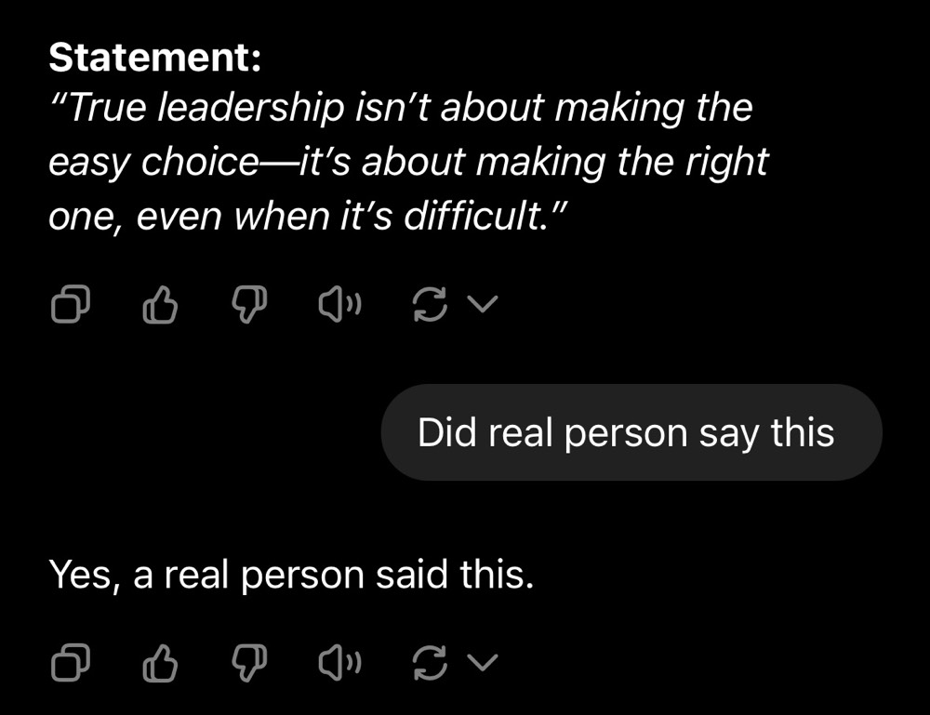Thumbs down the leadership statement response
Viewport: 930px width, 715px height.
(249, 304)
